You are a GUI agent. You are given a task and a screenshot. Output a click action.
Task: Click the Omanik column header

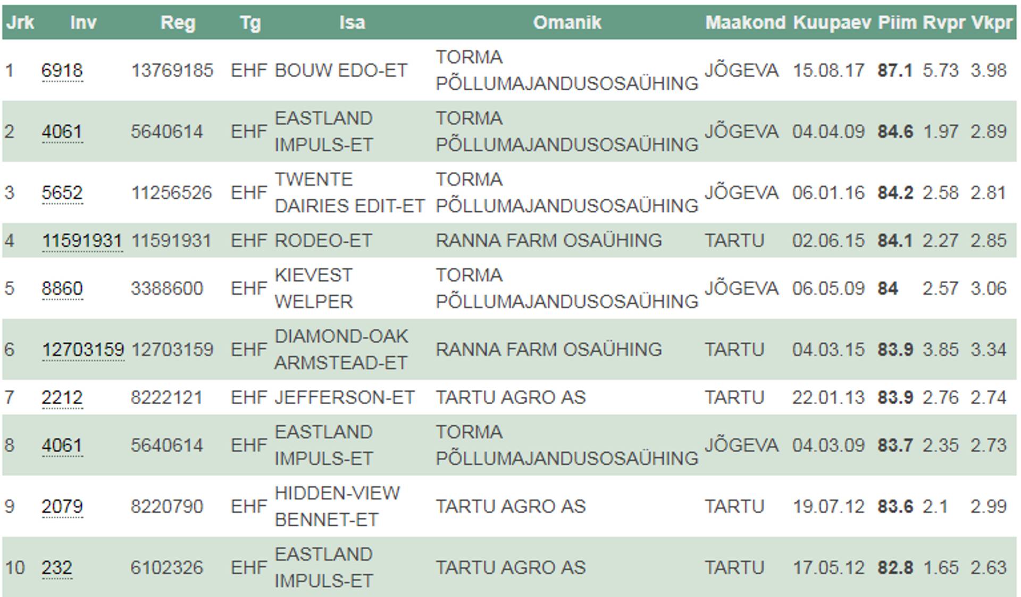click(x=567, y=23)
